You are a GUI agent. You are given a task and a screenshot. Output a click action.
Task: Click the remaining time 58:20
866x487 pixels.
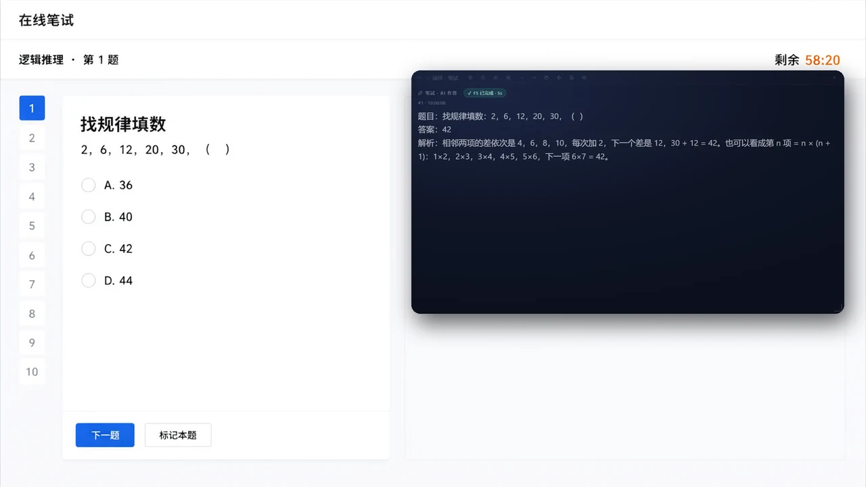pyautogui.click(x=823, y=60)
